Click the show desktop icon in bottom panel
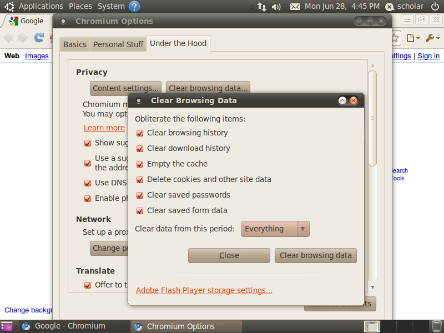This screenshot has width=444, height=333. click(7, 326)
